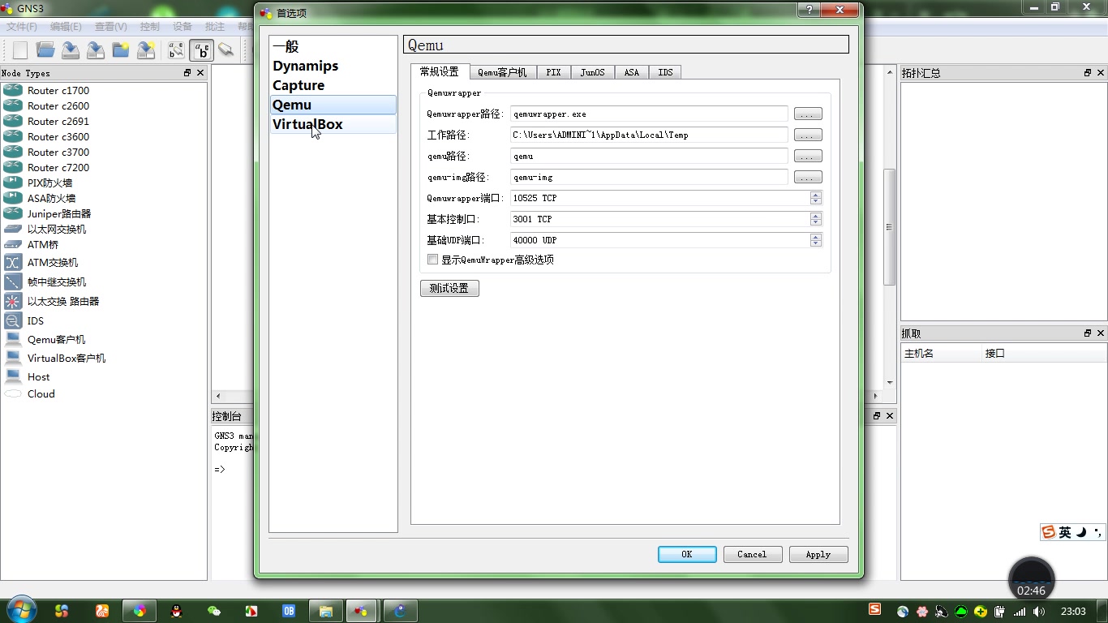Click the Save project toolbar icon
Image resolution: width=1108 pixels, height=623 pixels.
tap(71, 50)
